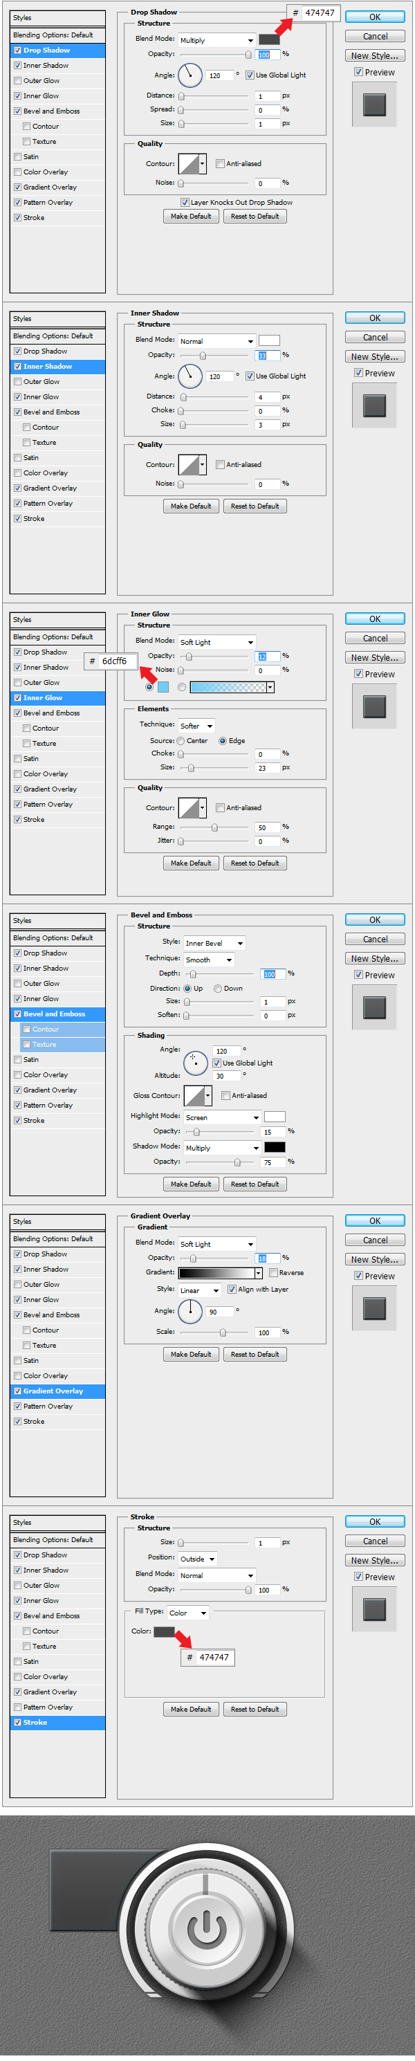Click Make Default in Bevel and Emboss
The width and height of the screenshot is (415, 2061).
[x=191, y=1184]
